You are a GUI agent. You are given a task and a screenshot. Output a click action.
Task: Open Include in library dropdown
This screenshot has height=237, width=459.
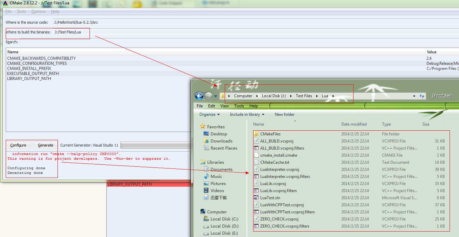(247, 114)
